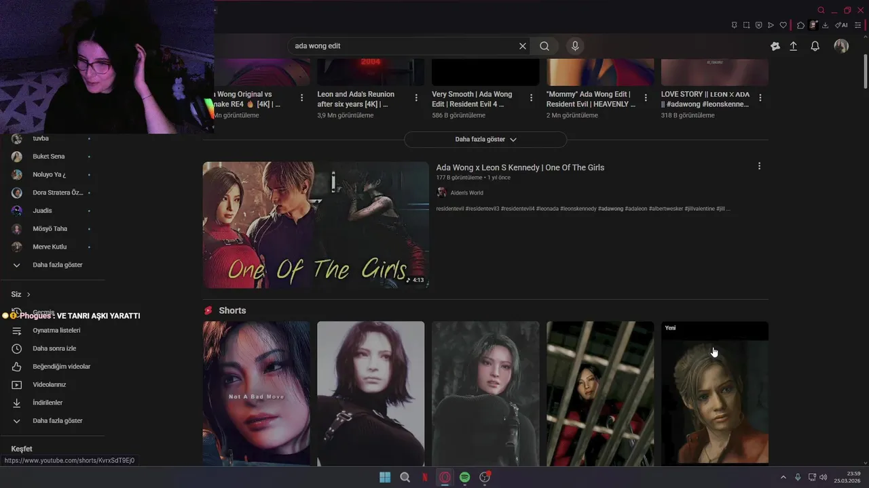The height and width of the screenshot is (488, 869).
Task: Open browser extensions puzzle icon
Action: 800,25
